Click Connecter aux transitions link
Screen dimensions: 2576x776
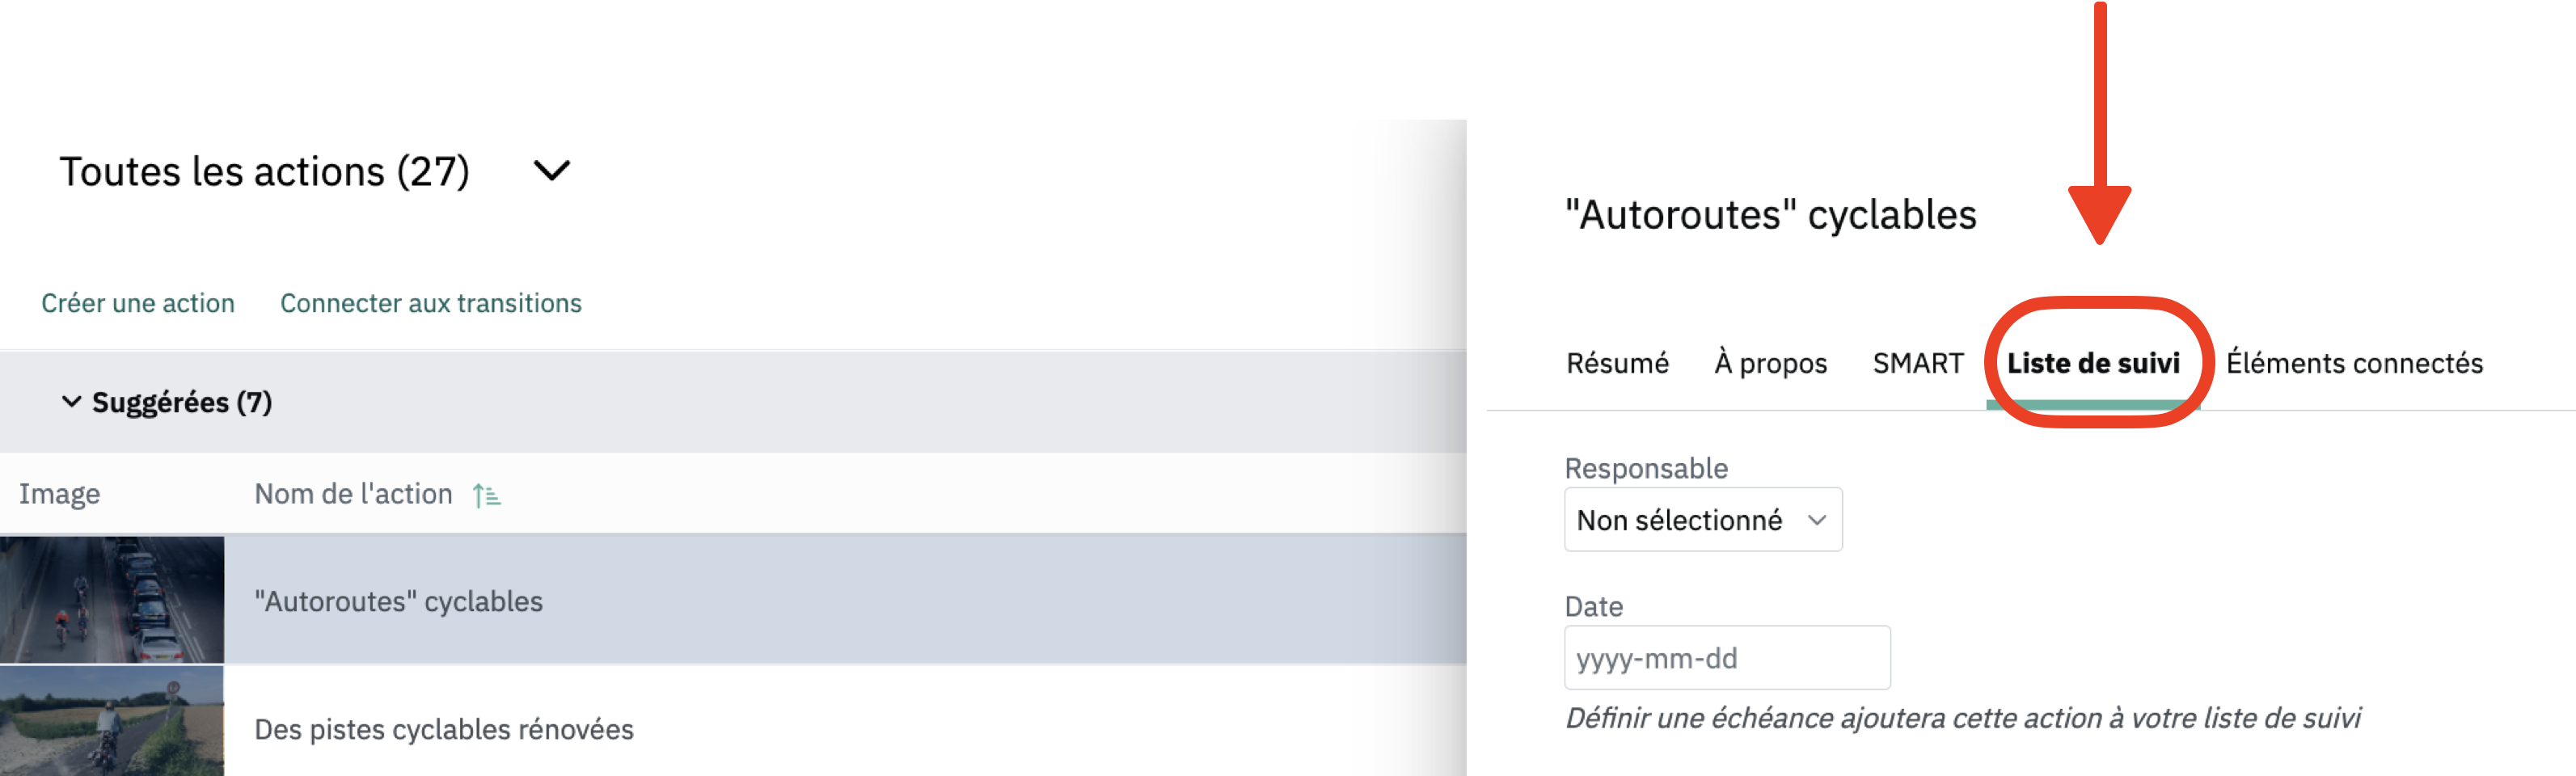tap(431, 303)
